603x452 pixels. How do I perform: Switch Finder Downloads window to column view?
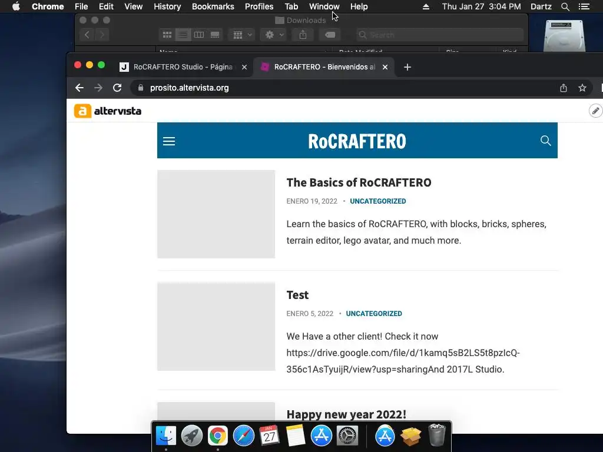[199, 35]
